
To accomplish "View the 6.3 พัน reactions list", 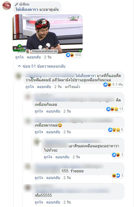I will pyautogui.click(x=113, y=84).
